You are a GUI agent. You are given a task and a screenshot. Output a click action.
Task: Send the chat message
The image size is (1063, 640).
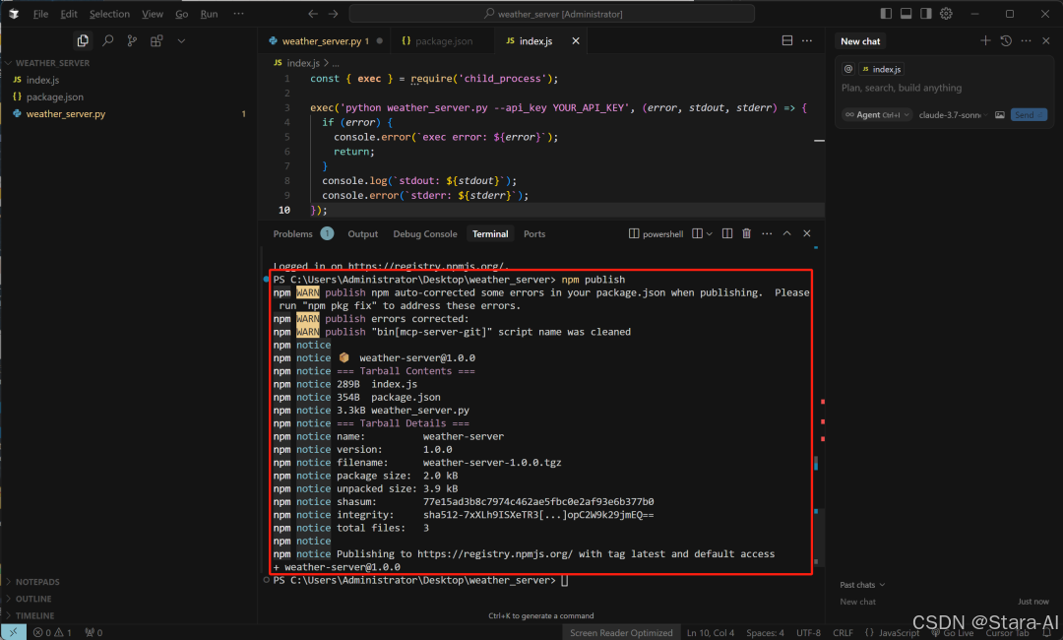[x=1029, y=115]
